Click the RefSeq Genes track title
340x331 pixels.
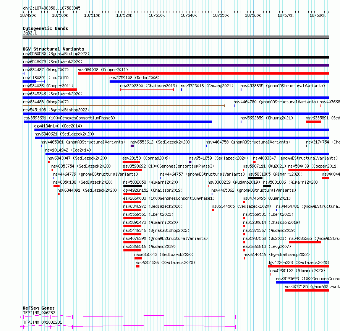(39, 308)
